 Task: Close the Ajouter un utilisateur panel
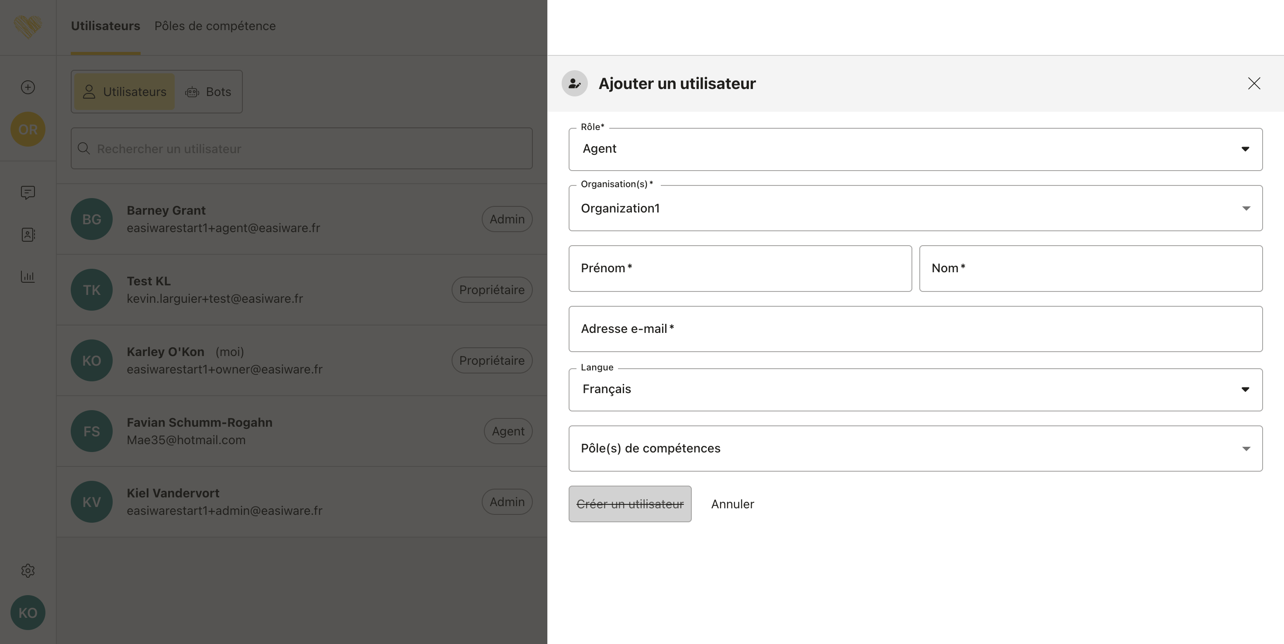[1253, 83]
